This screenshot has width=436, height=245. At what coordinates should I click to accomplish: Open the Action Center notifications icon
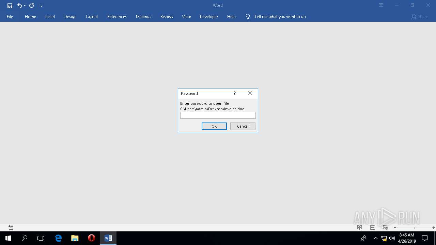[425, 238]
